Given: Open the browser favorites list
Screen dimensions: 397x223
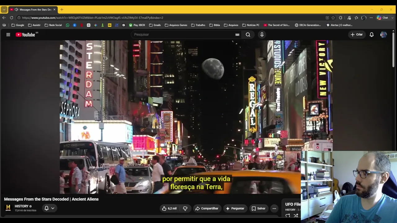Looking at the screenshot, I should [356, 18].
